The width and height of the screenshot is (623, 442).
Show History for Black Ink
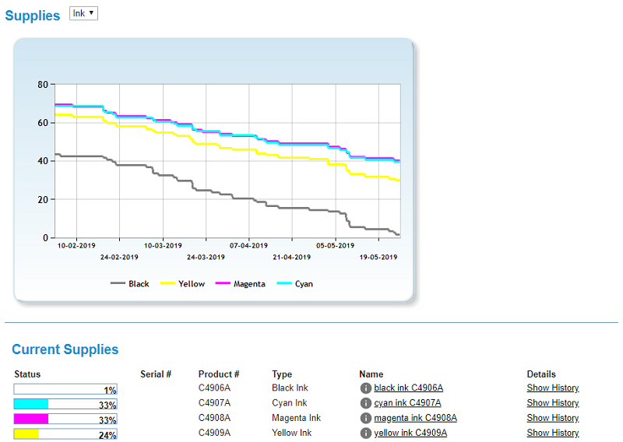click(x=553, y=388)
